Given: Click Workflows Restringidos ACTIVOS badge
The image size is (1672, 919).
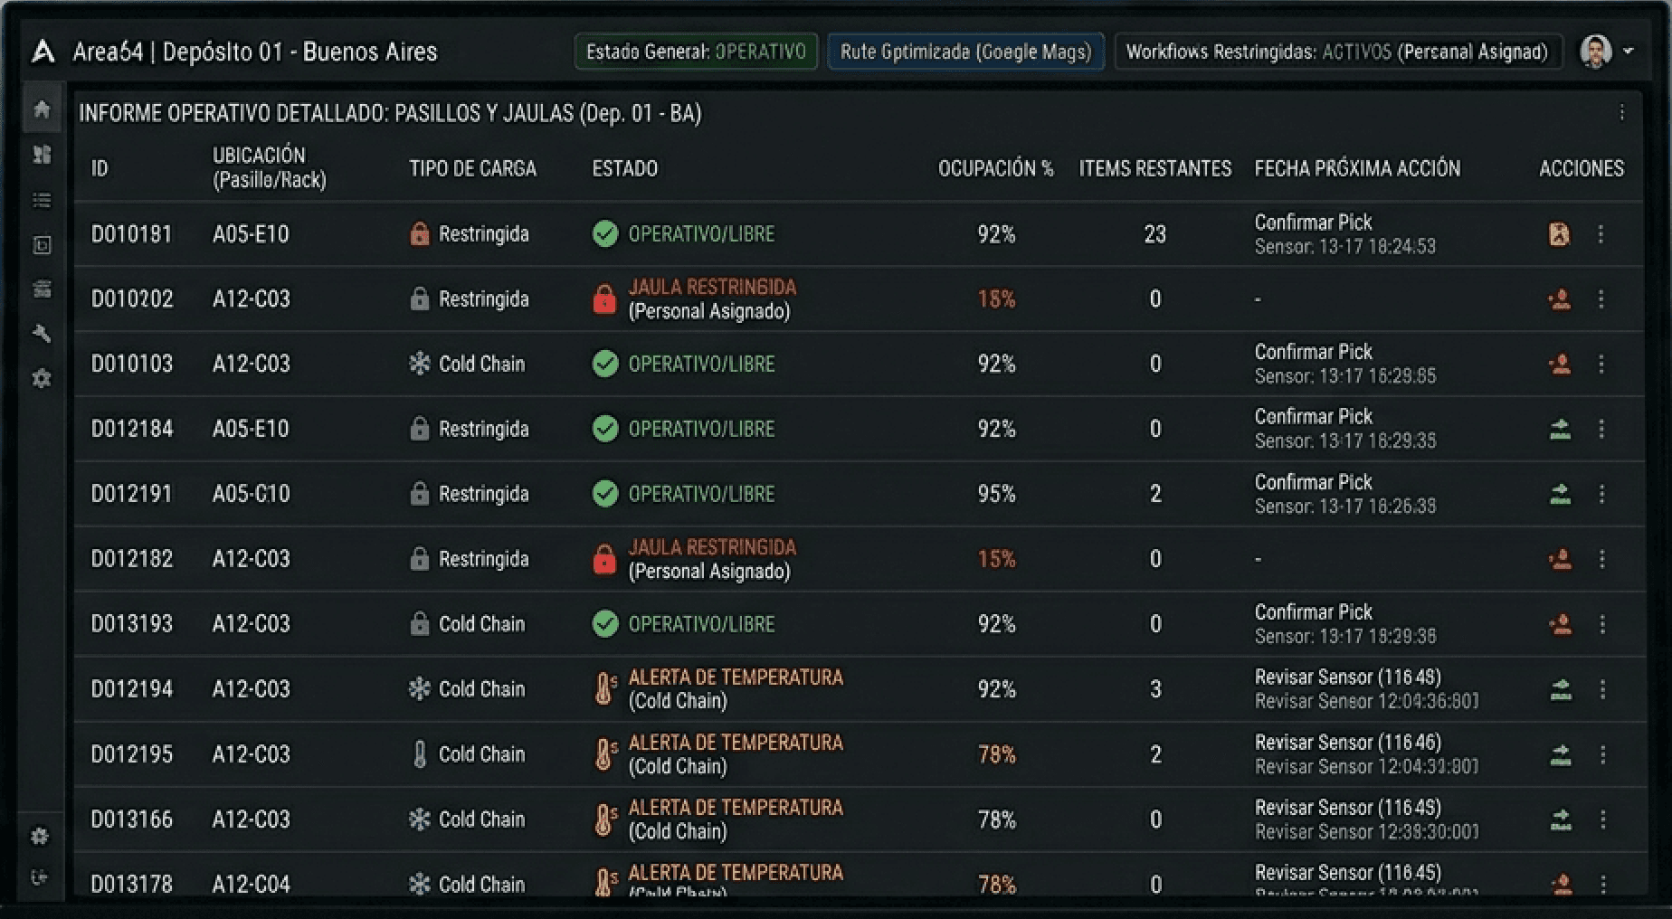Looking at the screenshot, I should [1337, 52].
